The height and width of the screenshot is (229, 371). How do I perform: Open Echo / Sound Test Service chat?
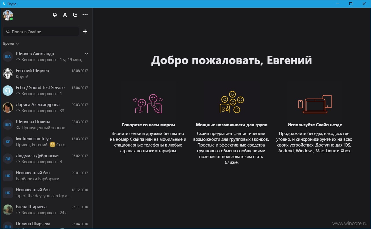point(46,91)
